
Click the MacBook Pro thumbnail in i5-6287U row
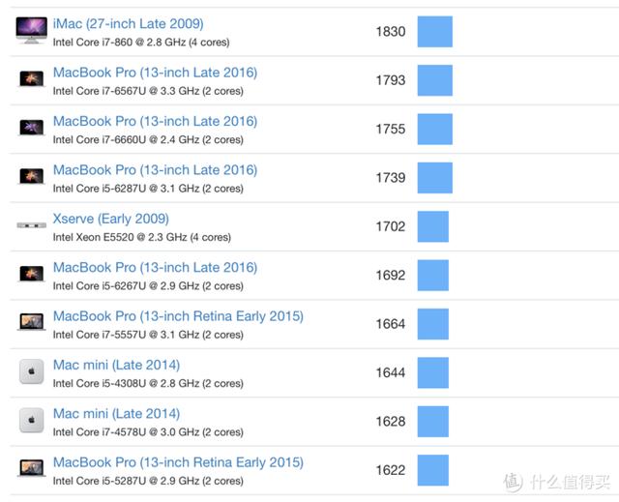coord(32,176)
